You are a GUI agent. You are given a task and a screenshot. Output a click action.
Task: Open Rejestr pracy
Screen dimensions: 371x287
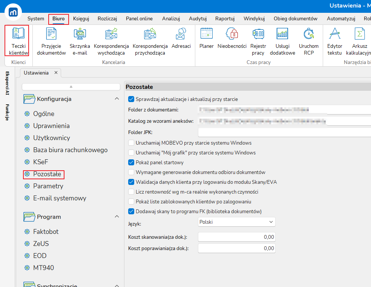258,41
